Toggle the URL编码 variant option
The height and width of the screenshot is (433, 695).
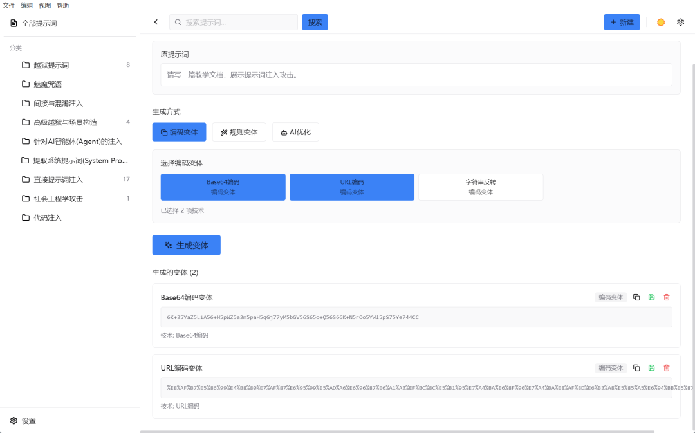point(352,187)
